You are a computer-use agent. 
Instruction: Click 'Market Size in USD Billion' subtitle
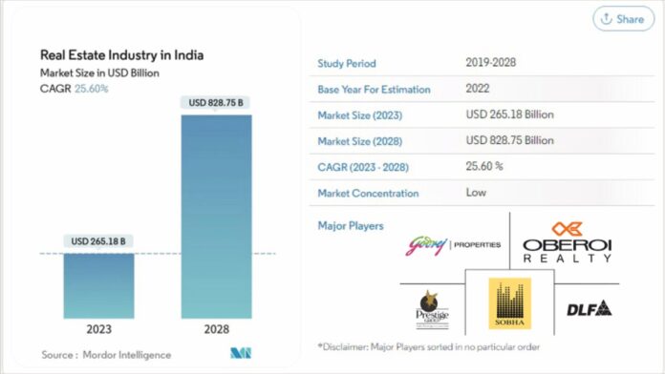(99, 73)
